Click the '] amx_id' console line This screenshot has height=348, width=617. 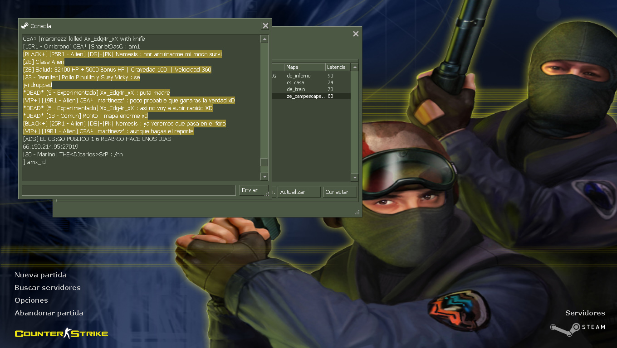[x=34, y=162]
